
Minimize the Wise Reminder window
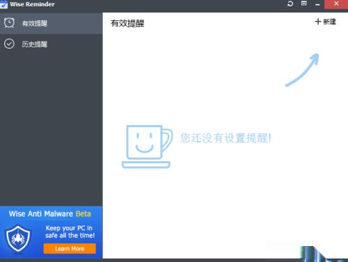pyautogui.click(x=317, y=4)
